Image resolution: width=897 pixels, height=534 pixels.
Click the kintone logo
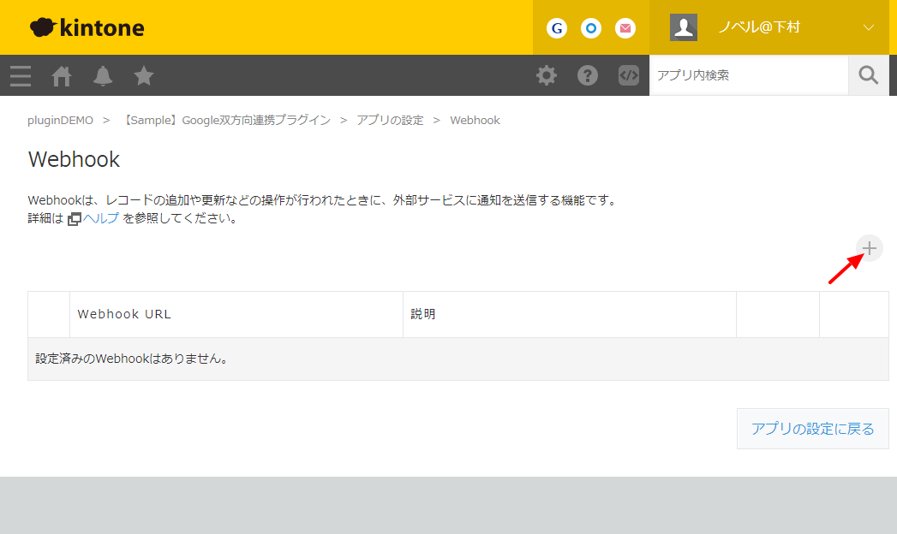pos(87,27)
